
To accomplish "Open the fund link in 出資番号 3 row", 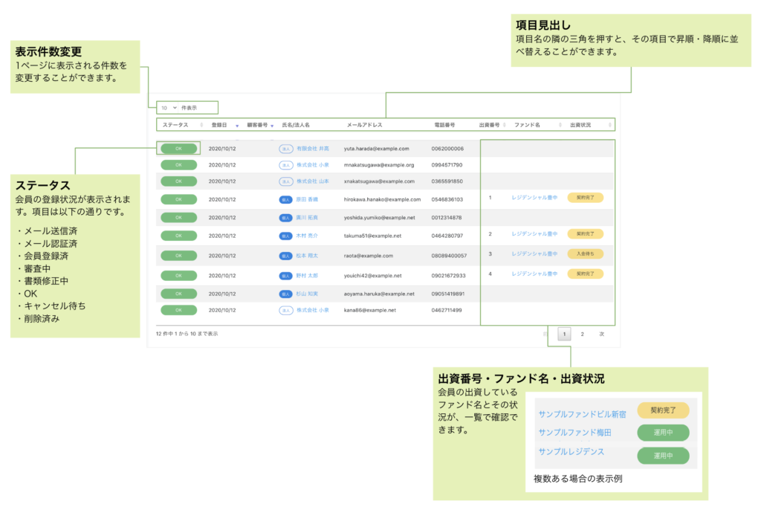I will pyautogui.click(x=534, y=254).
